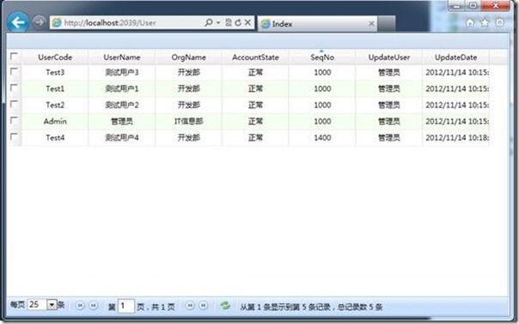Open the Favorites star icon

(x=485, y=23)
